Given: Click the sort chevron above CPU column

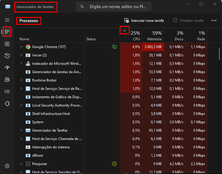Looking at the screenshot, I should click(125, 30).
